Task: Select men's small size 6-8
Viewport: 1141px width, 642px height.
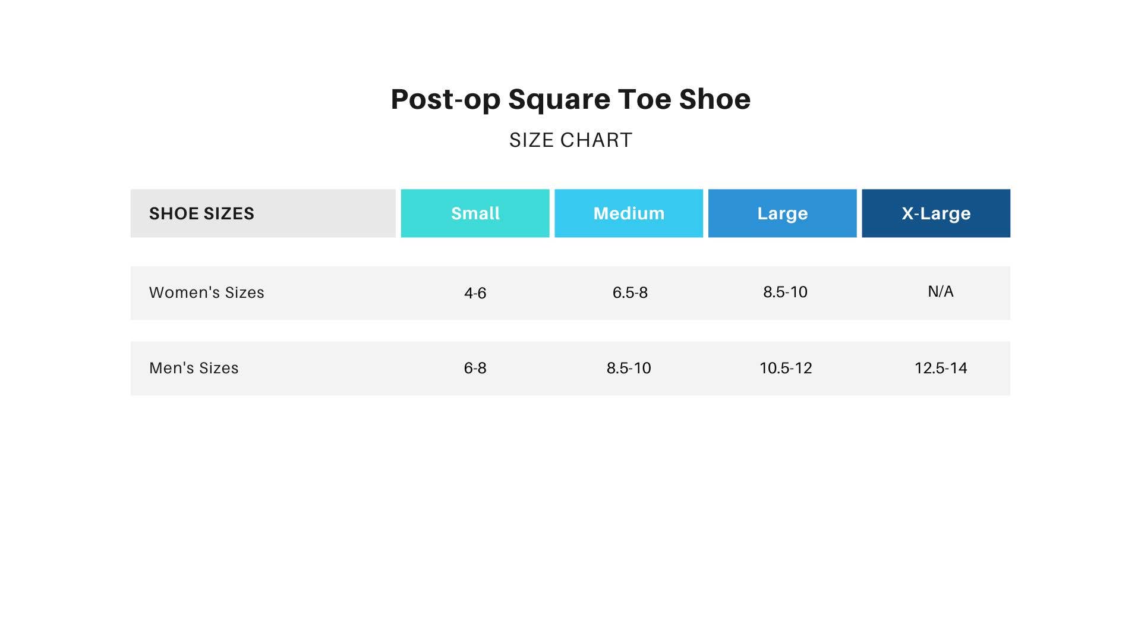Action: coord(475,368)
